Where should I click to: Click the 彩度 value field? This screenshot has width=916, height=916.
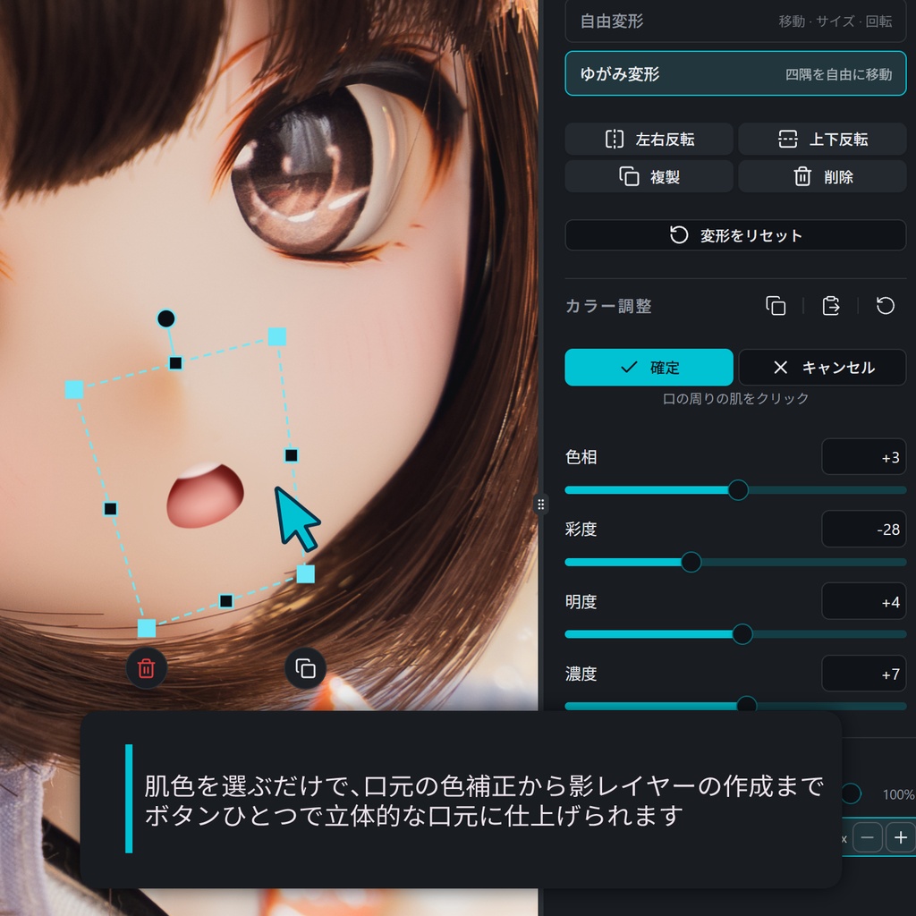tap(863, 530)
